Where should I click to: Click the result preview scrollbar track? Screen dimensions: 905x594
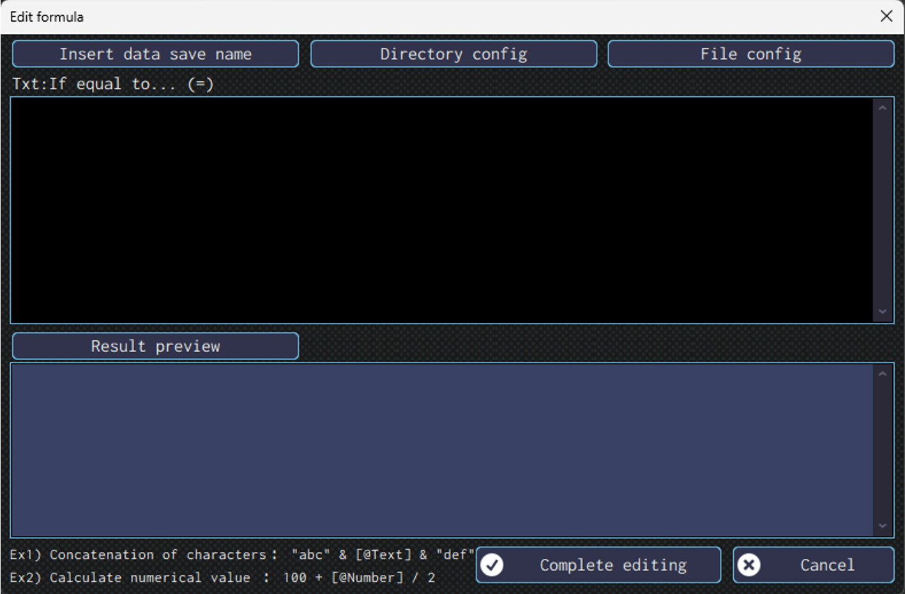point(883,450)
